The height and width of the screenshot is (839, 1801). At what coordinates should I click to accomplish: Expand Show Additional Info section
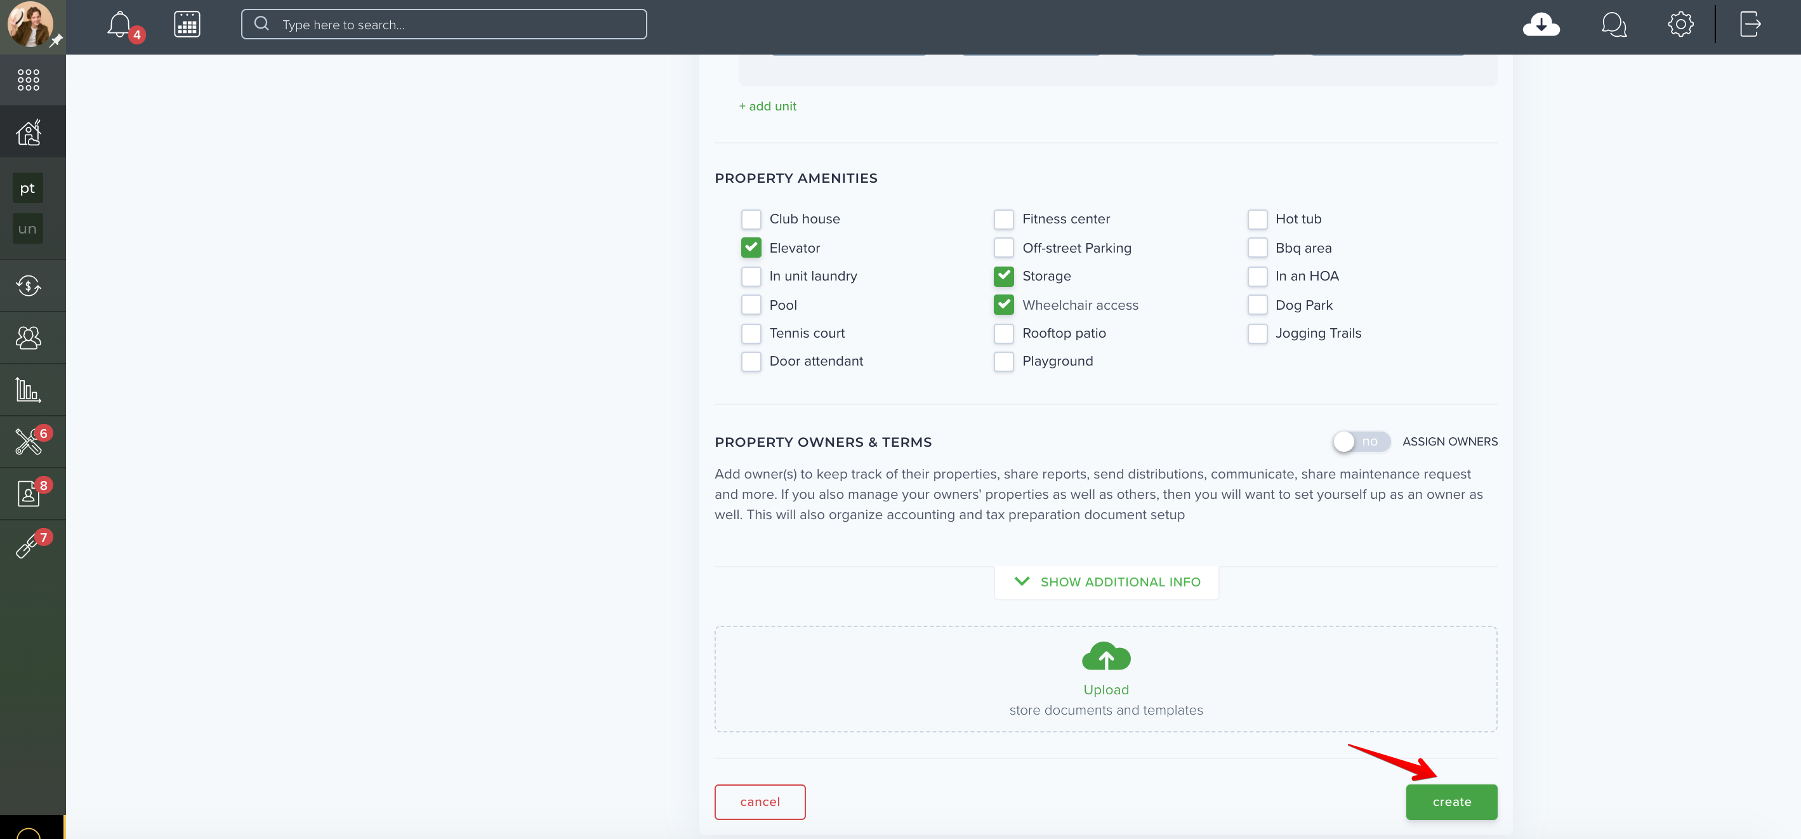click(x=1106, y=582)
